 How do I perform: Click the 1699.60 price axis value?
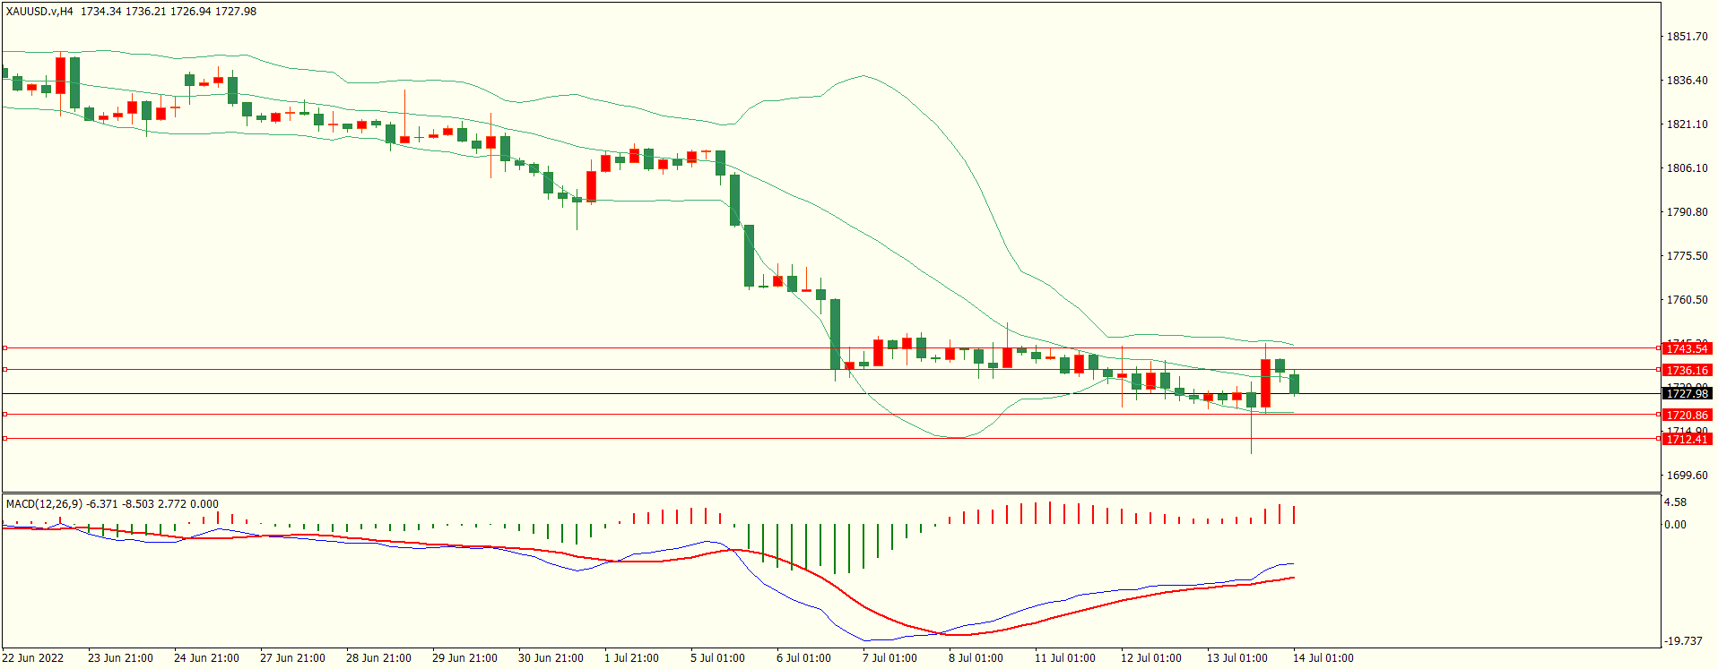point(1687,476)
